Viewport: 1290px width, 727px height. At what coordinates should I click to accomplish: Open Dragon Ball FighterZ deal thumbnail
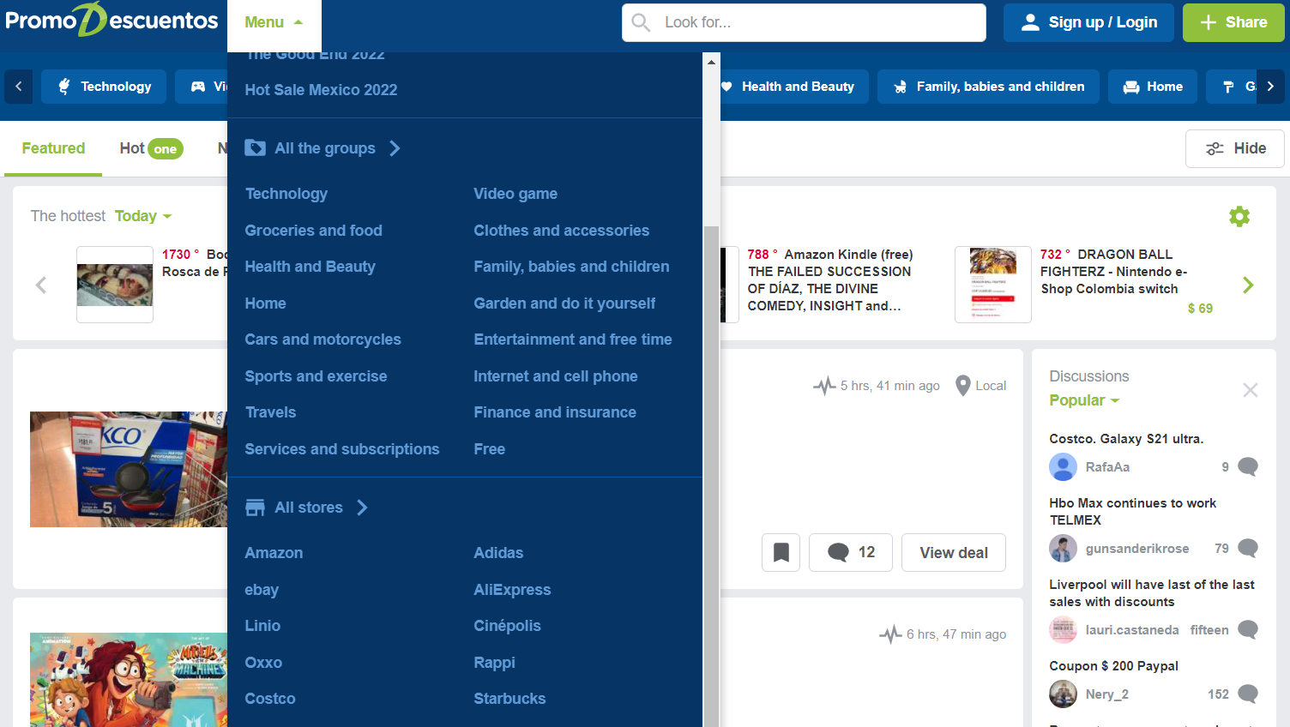click(993, 285)
